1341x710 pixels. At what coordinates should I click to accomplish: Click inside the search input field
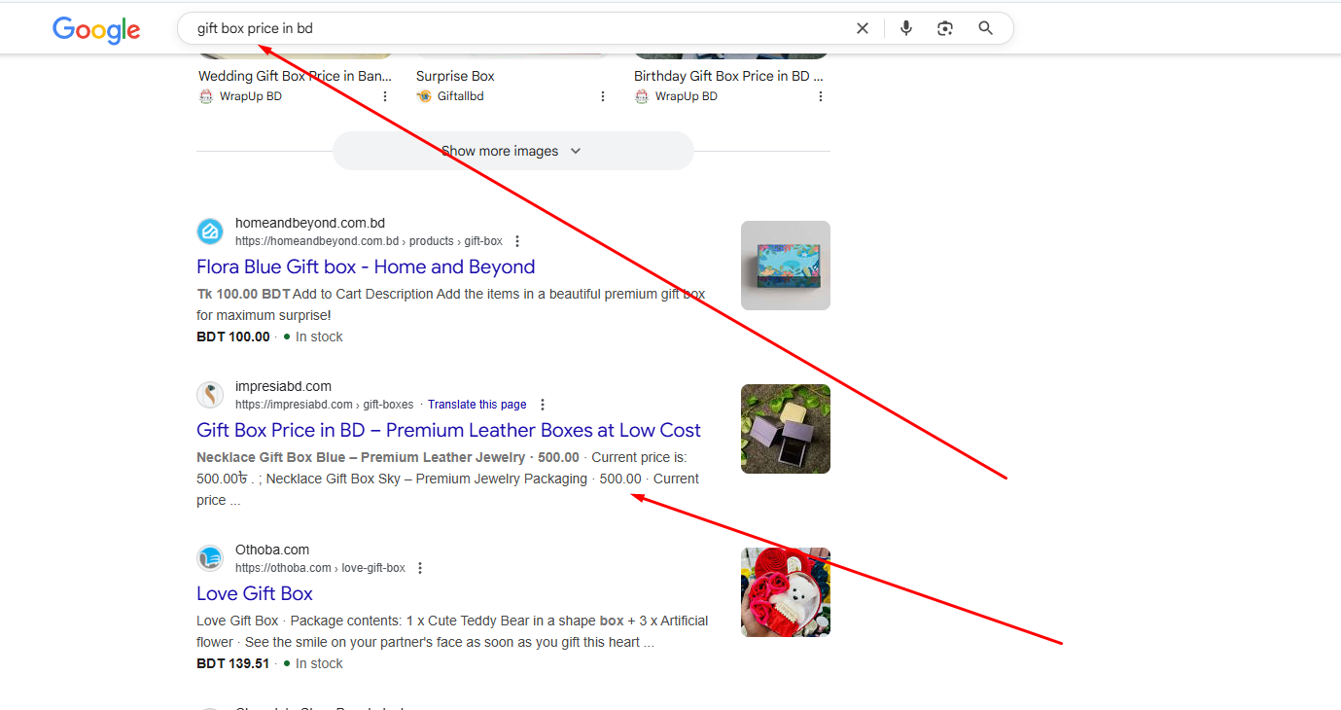click(x=515, y=28)
